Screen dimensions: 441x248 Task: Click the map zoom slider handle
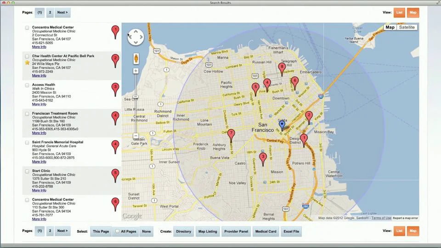136,97
